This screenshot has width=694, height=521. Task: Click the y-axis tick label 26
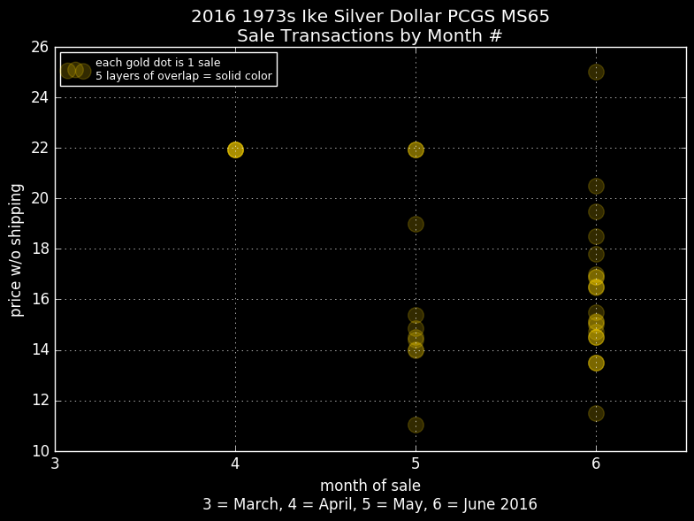pos(40,47)
